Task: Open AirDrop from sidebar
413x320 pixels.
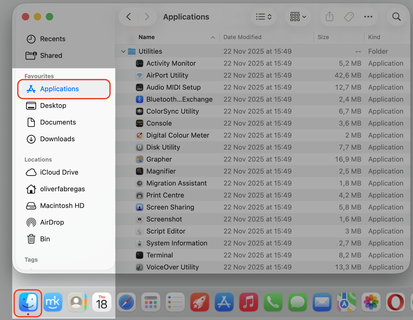Action: coord(64,222)
